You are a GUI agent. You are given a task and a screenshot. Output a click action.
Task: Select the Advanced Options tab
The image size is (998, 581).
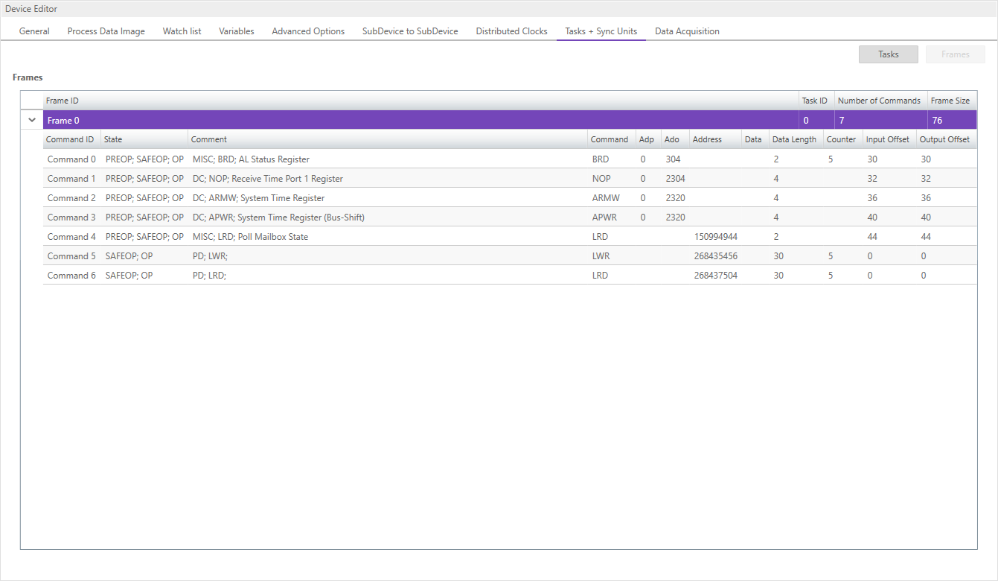308,31
